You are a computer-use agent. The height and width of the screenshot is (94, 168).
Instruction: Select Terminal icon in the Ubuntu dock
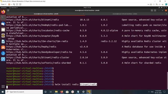[x=3, y=18]
